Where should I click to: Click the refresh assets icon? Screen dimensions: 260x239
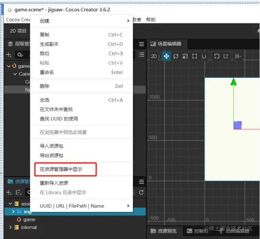[141, 192]
